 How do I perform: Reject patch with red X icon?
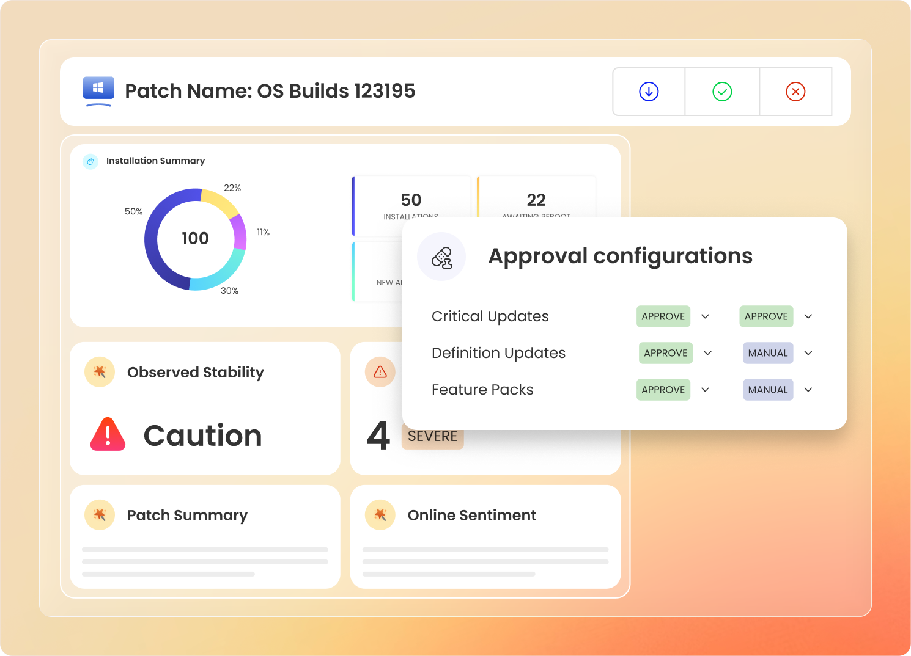coord(795,92)
